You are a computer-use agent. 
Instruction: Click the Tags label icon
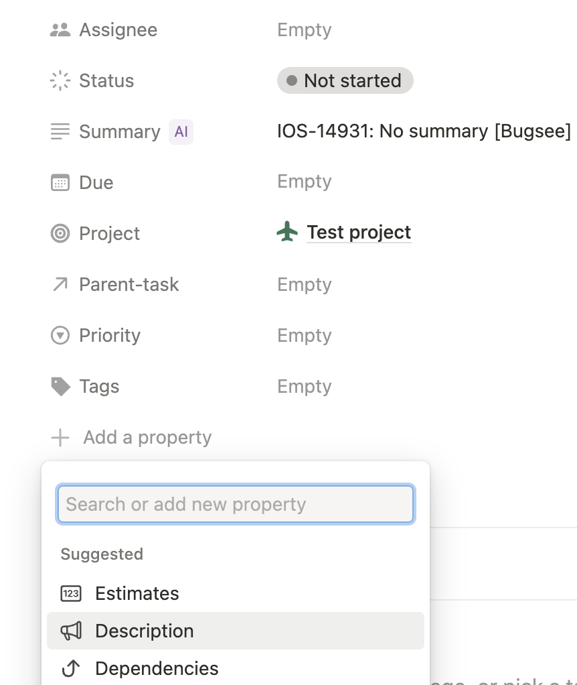pos(60,387)
